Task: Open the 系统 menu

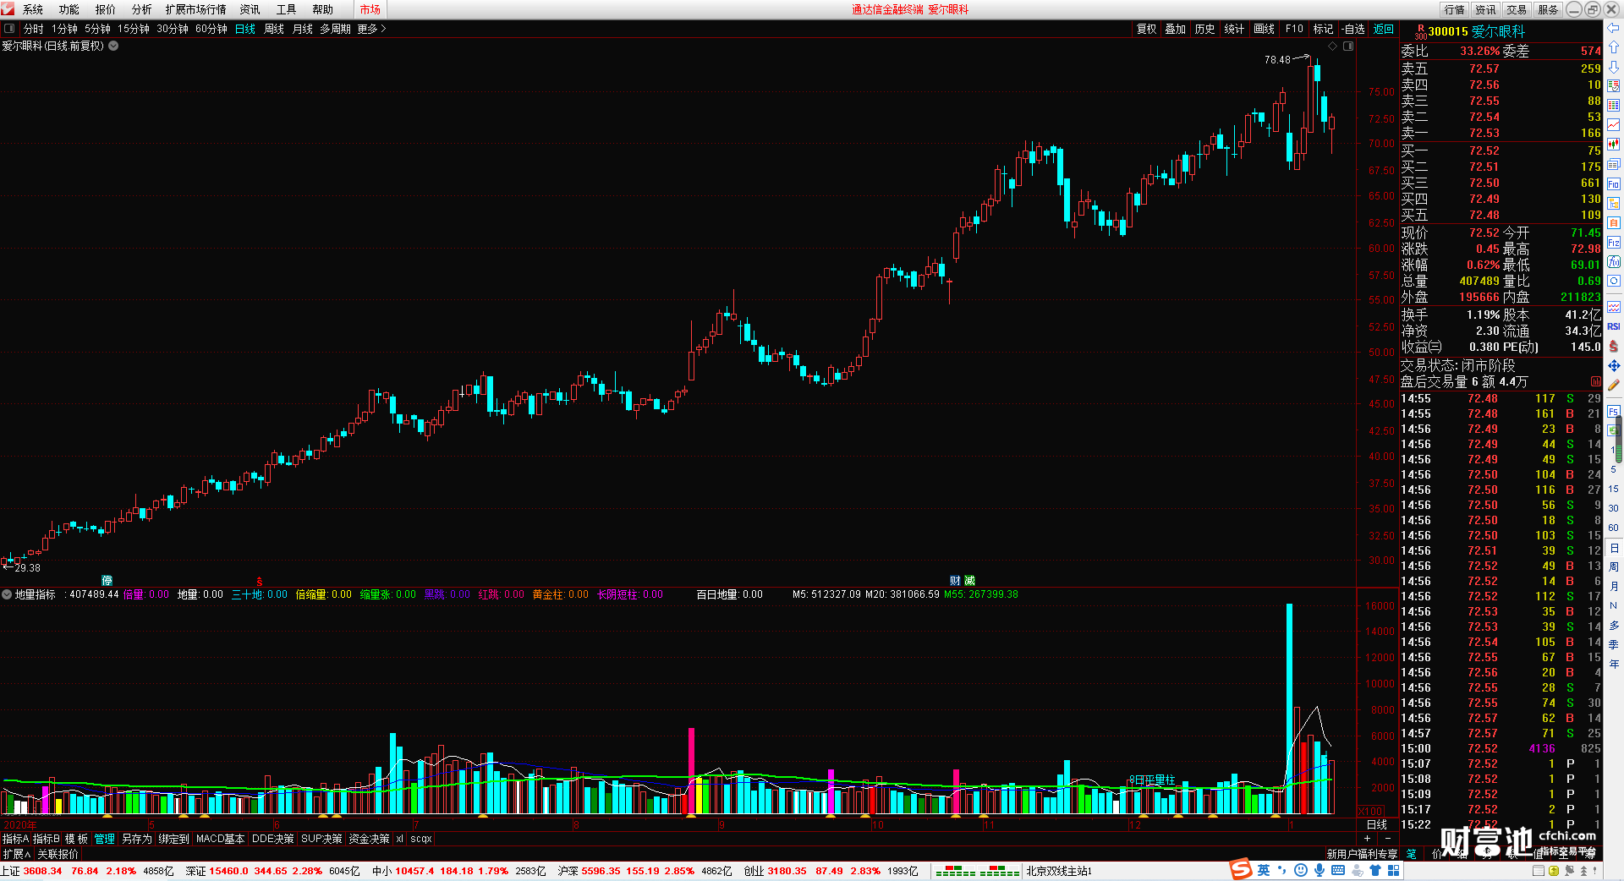Action: pos(33,9)
